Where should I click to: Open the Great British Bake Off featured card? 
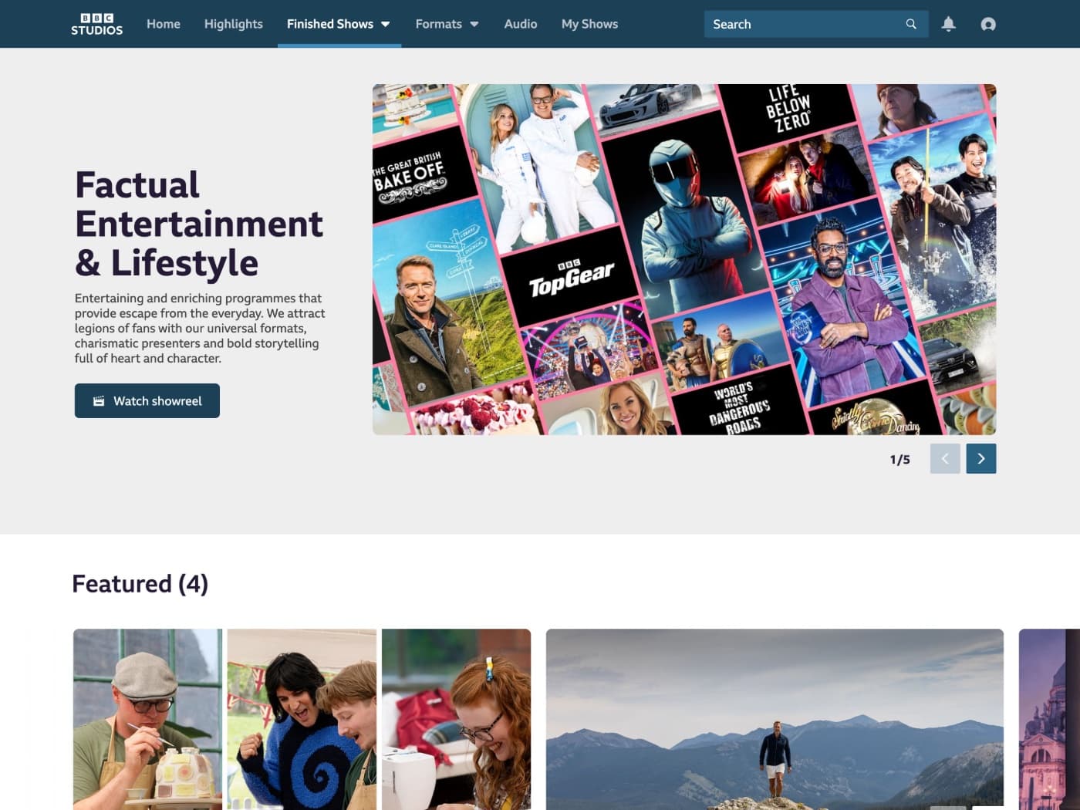pos(302,719)
